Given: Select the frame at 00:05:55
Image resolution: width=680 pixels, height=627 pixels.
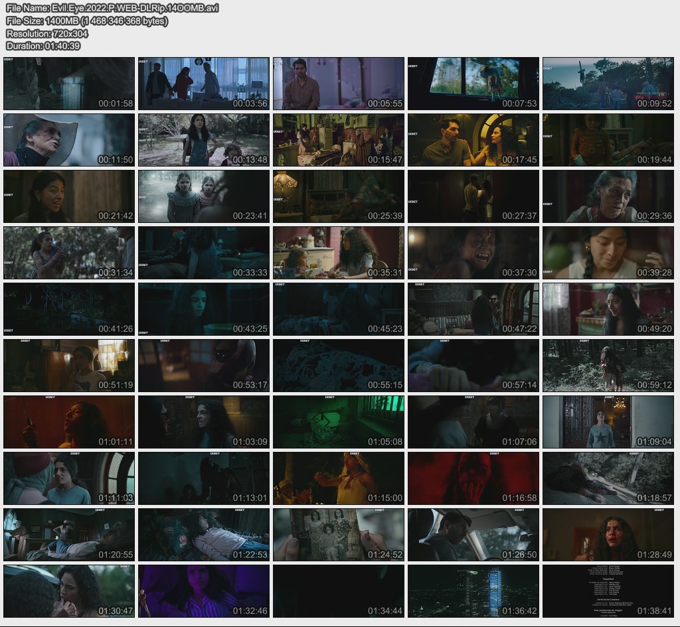Looking at the screenshot, I should coord(338,84).
